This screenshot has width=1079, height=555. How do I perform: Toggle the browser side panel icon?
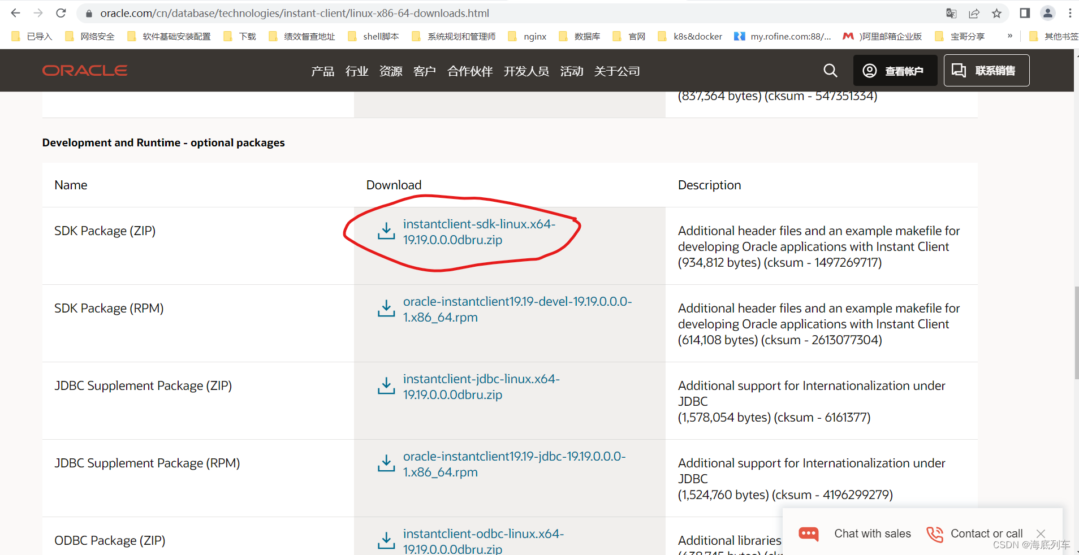(x=1025, y=13)
